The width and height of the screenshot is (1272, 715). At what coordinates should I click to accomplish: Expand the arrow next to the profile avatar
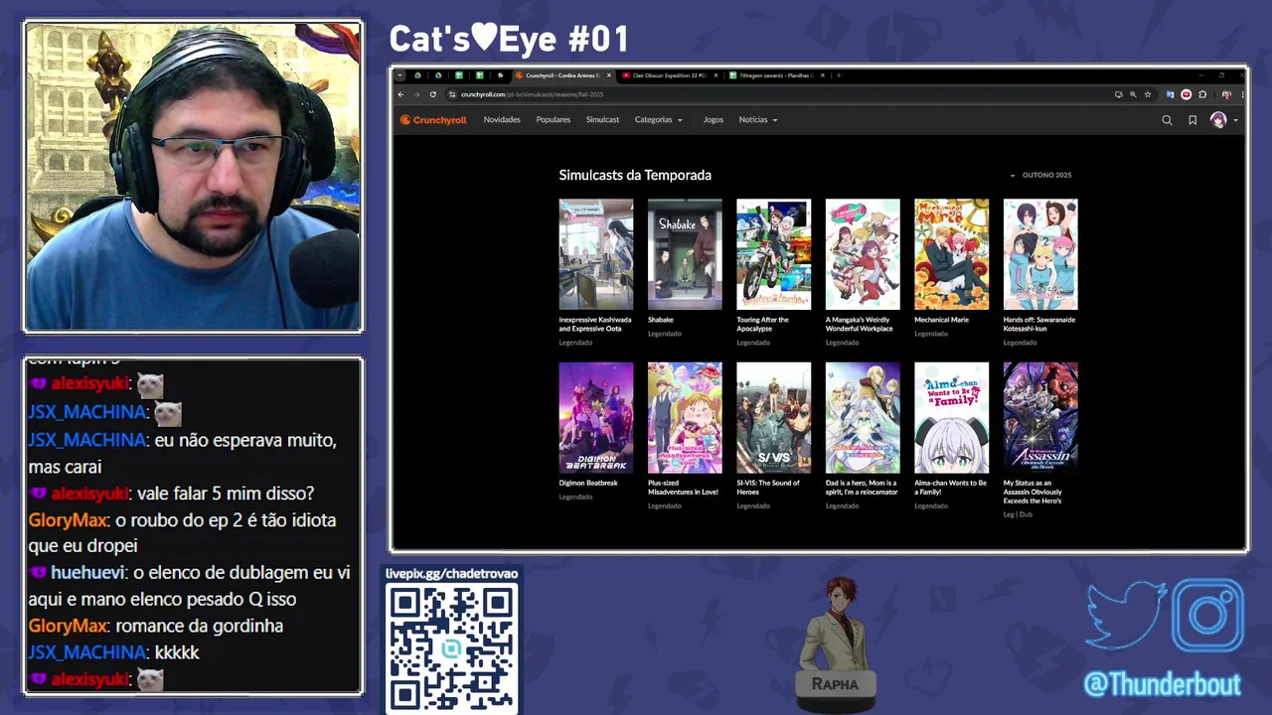1235,121
